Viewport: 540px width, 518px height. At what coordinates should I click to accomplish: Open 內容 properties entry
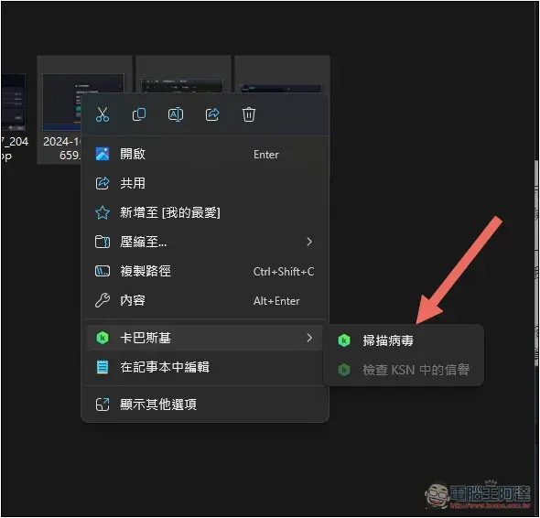(205, 301)
